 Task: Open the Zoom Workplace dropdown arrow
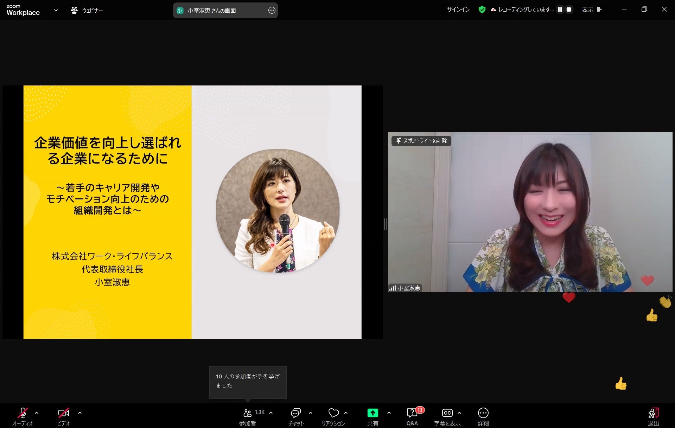[x=56, y=10]
